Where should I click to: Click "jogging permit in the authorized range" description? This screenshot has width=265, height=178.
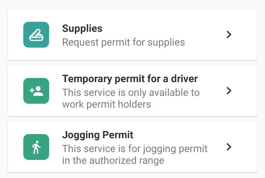pos(135,154)
